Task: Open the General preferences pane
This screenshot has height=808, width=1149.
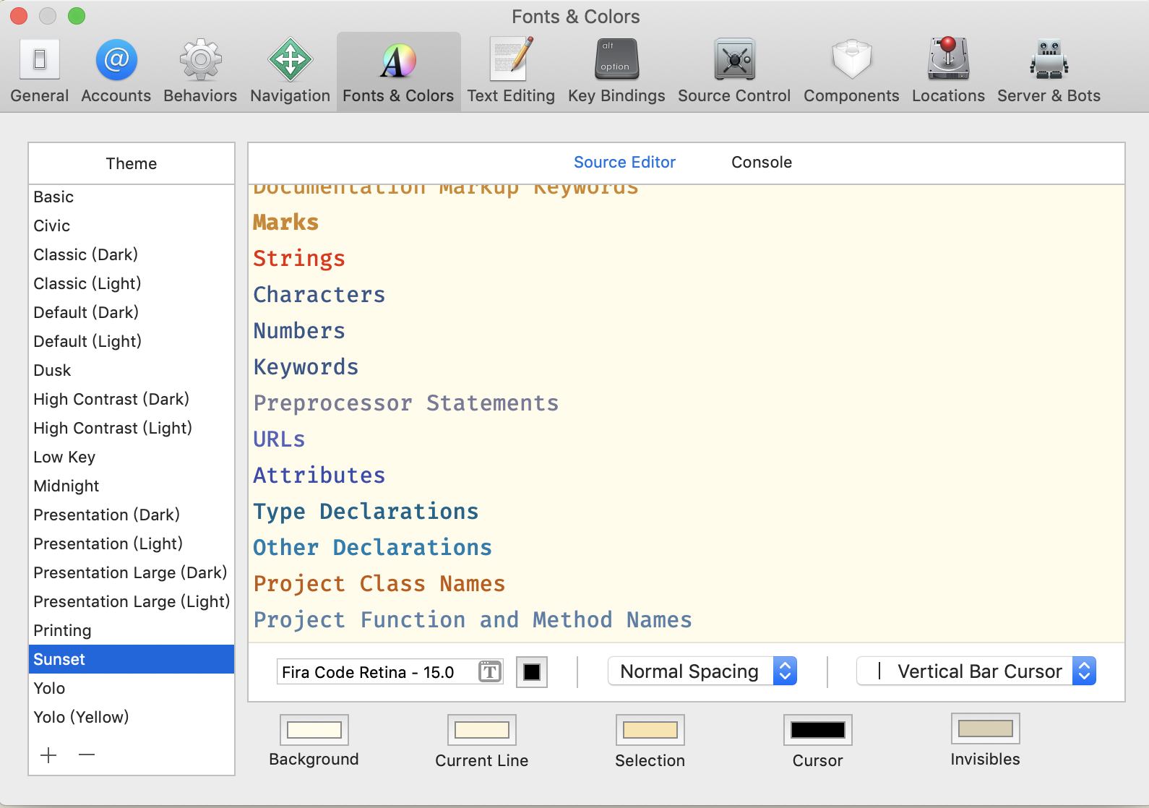Action: (x=40, y=72)
